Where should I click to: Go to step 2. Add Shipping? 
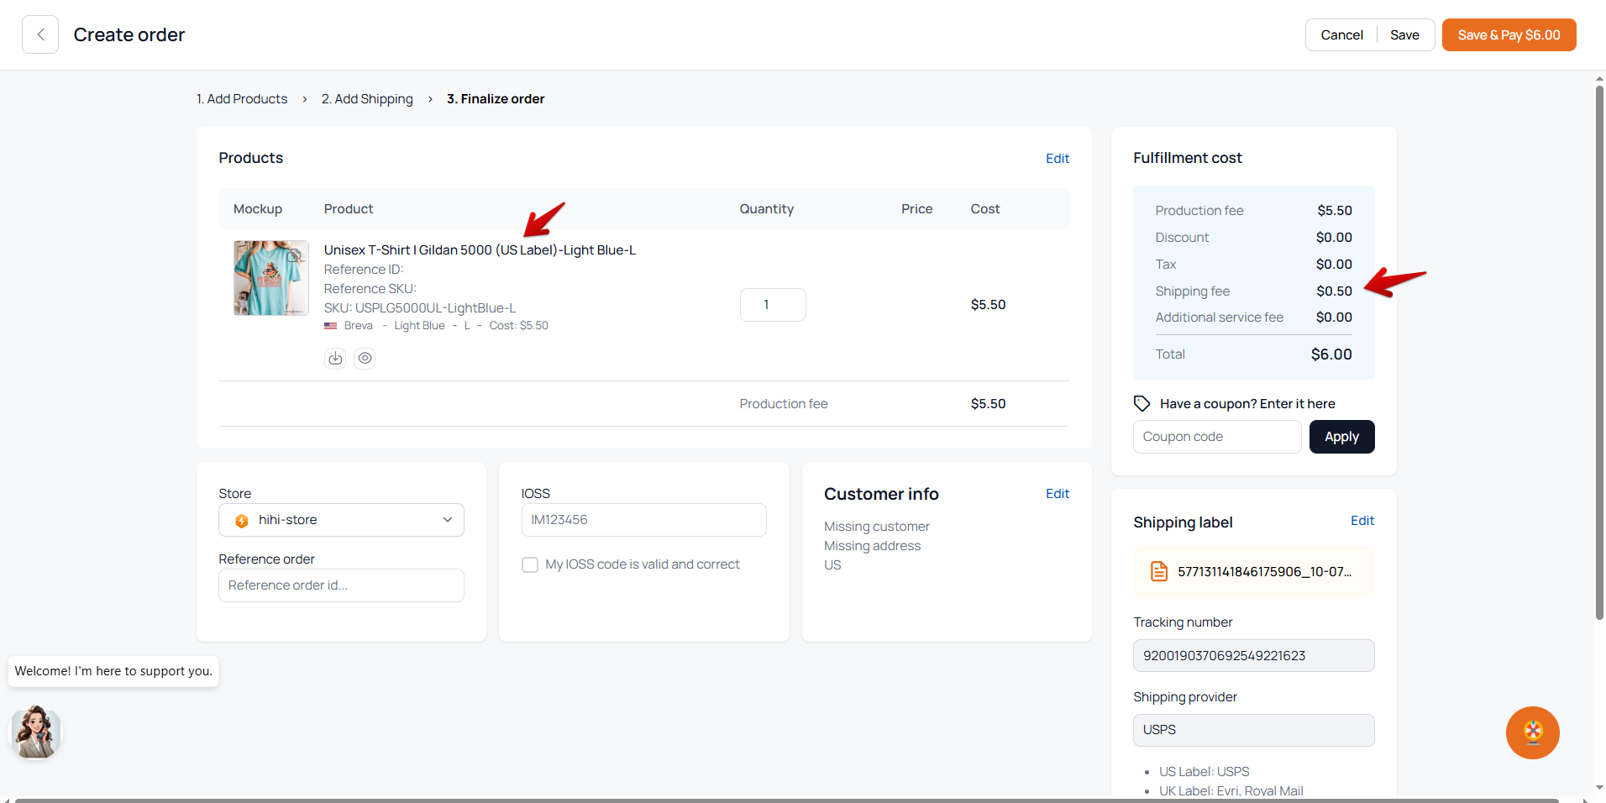[x=367, y=99]
